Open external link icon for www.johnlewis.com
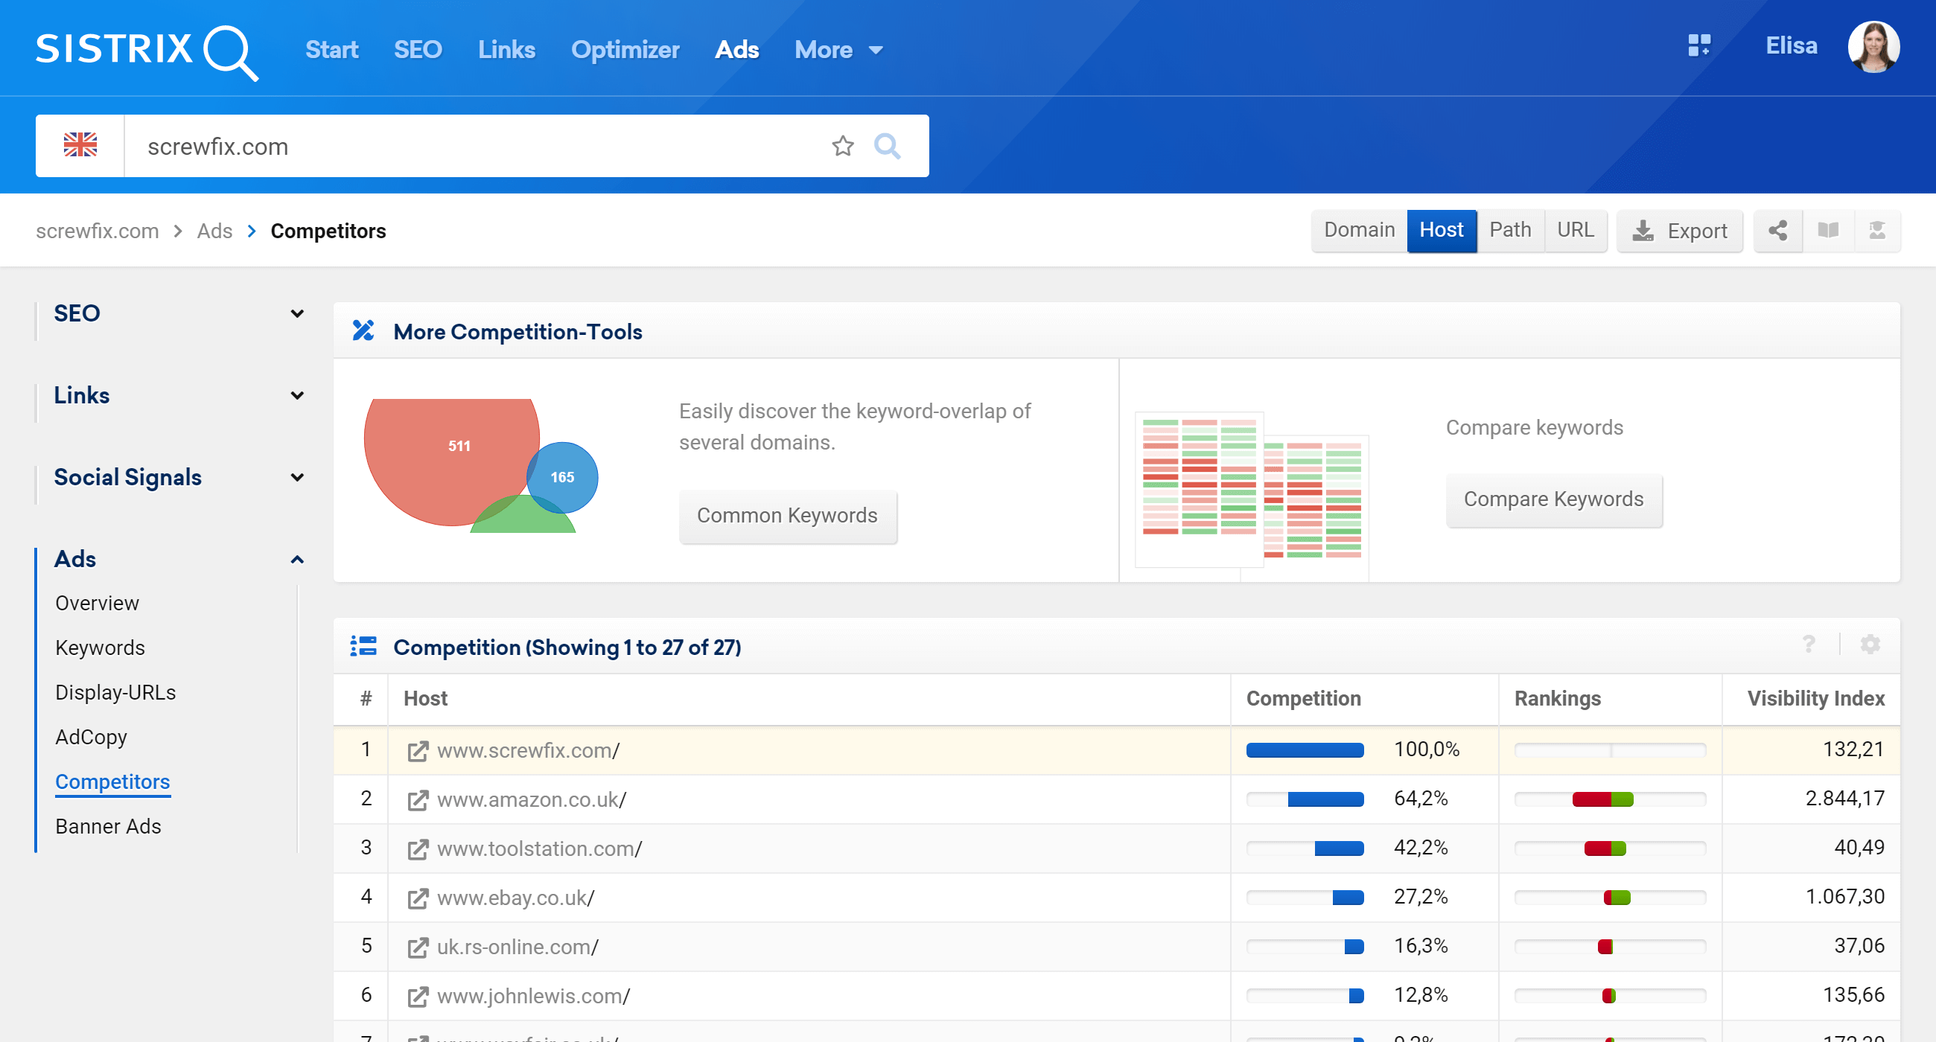1936x1042 pixels. click(x=418, y=996)
